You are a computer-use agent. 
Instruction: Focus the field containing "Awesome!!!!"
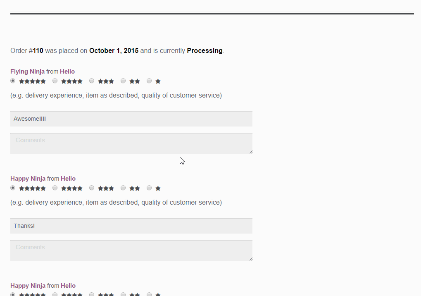(131, 119)
